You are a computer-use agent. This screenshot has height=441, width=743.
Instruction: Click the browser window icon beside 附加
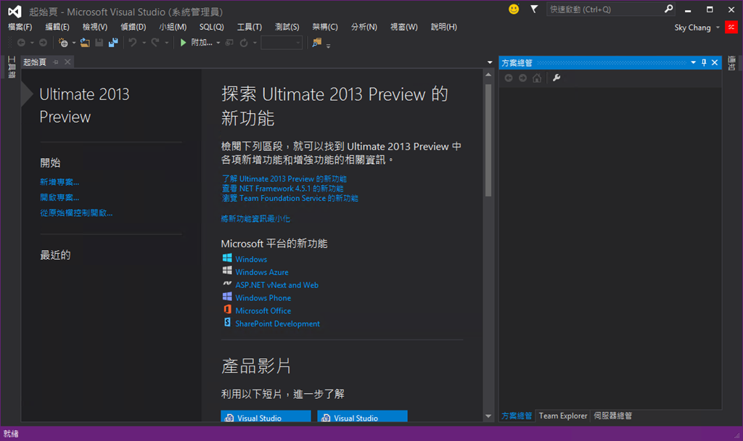pos(229,43)
